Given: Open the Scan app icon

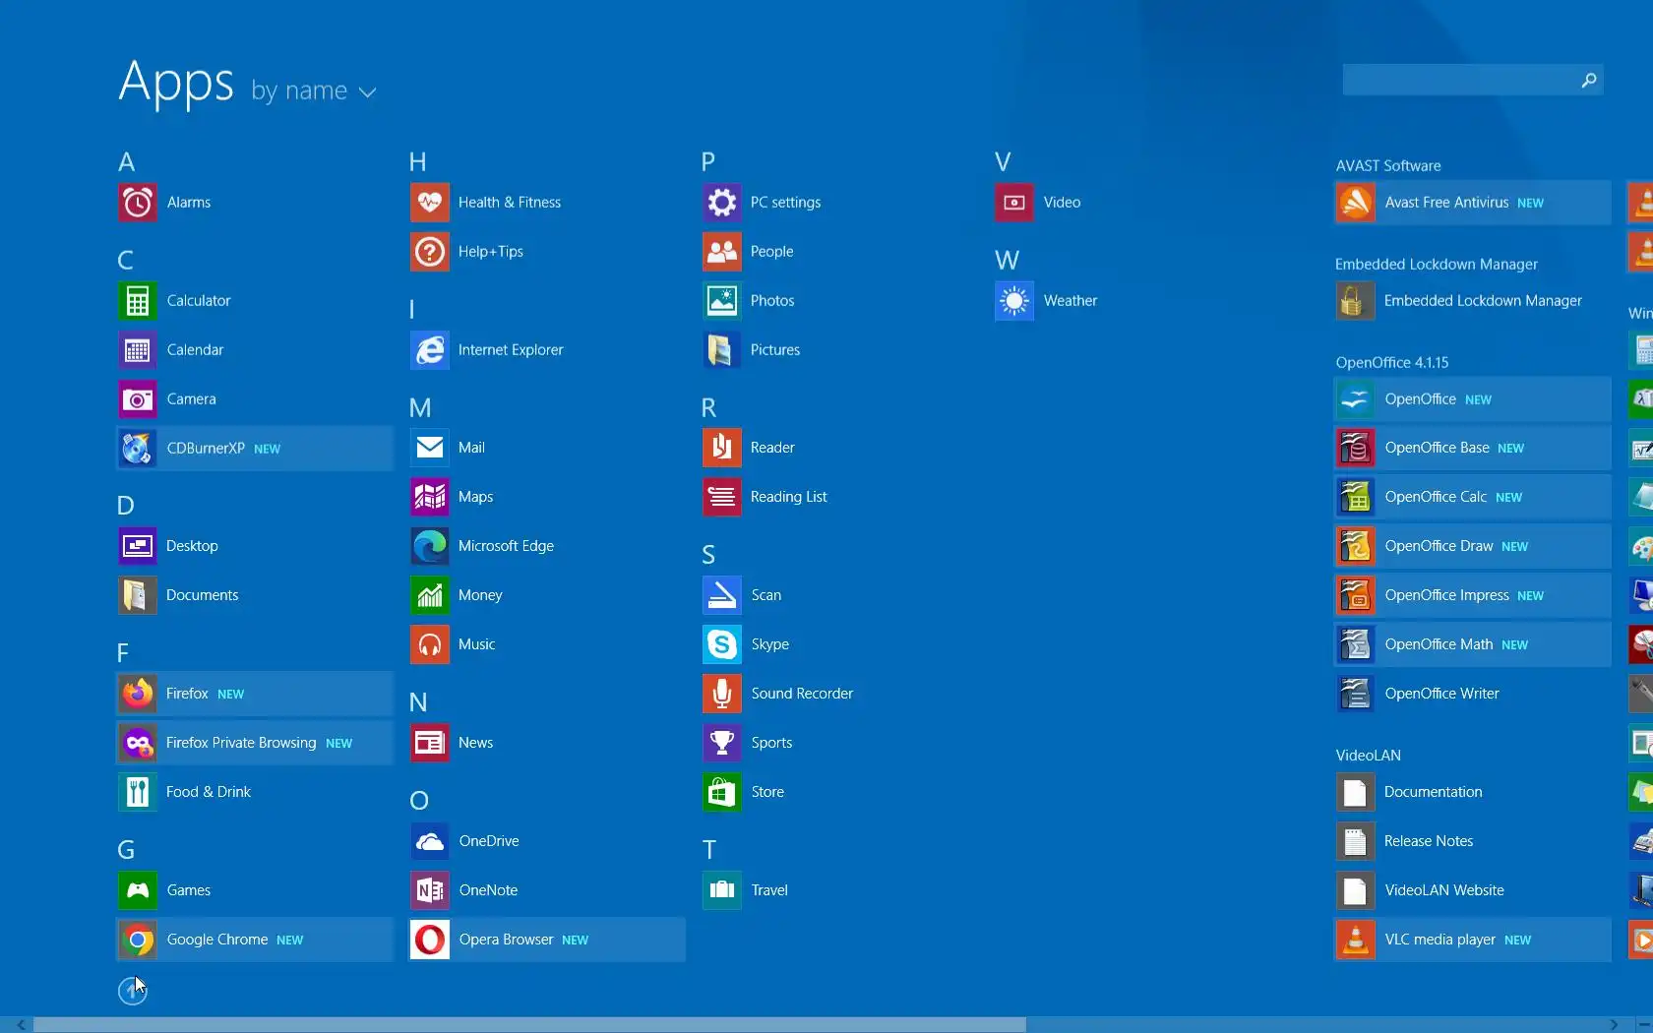Looking at the screenshot, I should 722,595.
